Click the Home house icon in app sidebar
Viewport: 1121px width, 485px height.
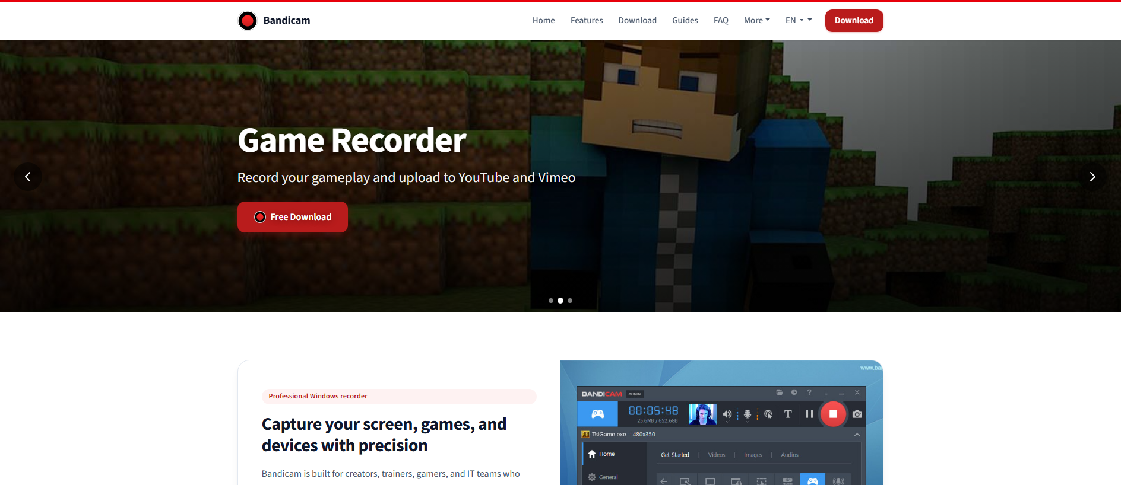592,454
